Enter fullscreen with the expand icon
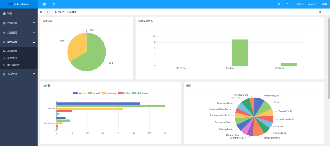Viewport: 330px width, 146px height. point(288,4)
